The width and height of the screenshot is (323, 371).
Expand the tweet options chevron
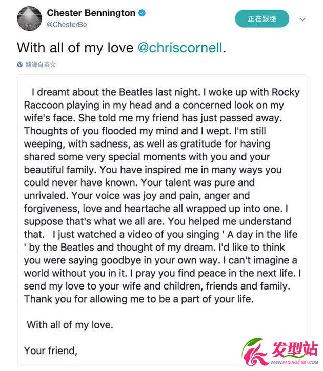coord(302,19)
